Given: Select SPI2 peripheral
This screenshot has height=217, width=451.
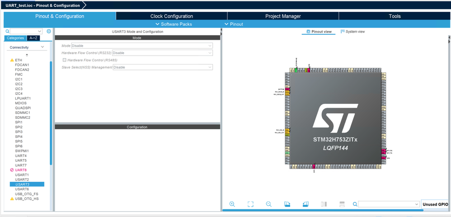Looking at the screenshot, I should tap(19, 127).
